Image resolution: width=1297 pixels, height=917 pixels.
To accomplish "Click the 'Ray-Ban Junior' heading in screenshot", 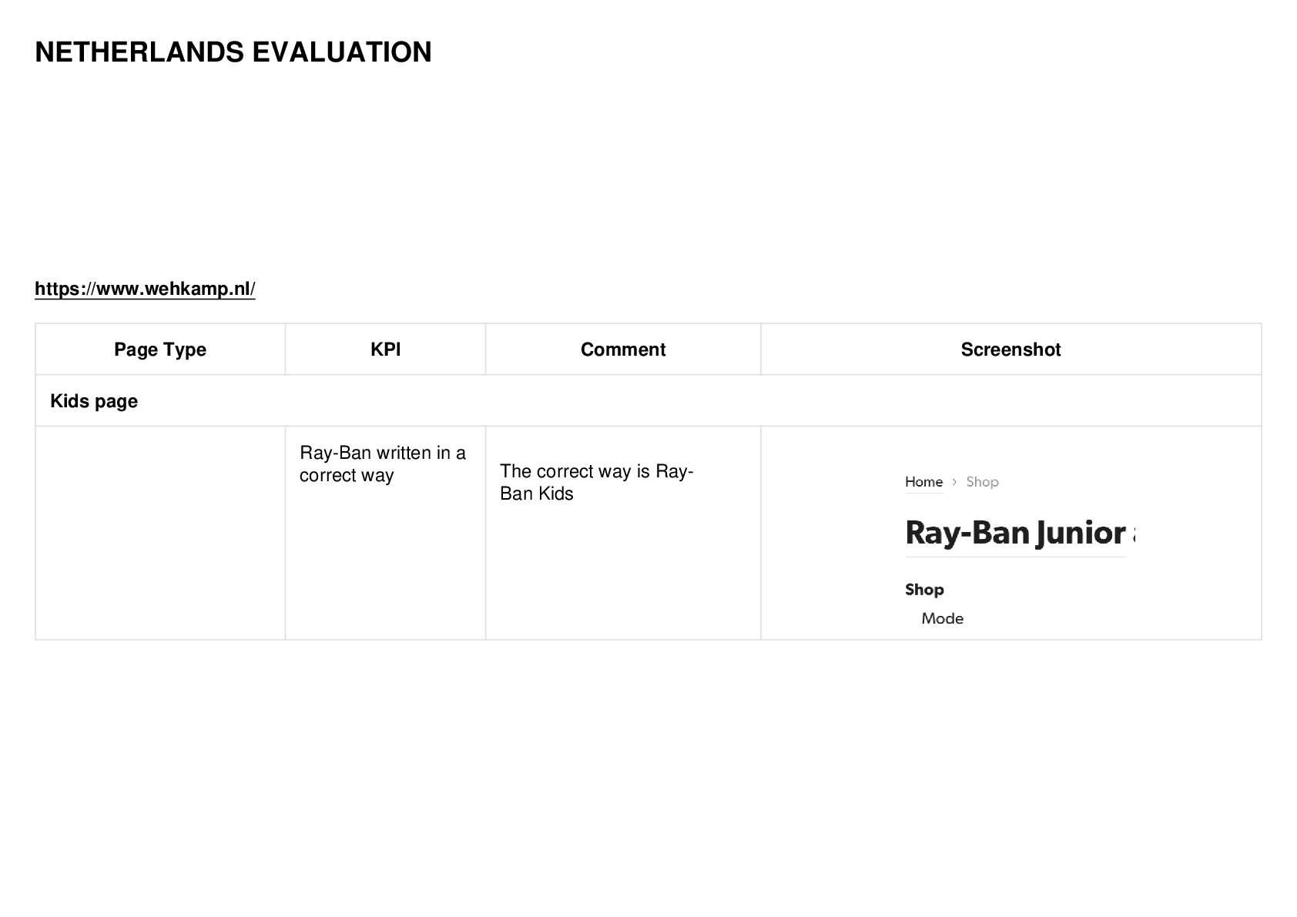I will [1015, 533].
